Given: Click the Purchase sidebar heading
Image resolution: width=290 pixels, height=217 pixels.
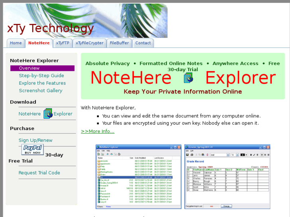Looking at the screenshot, I should click(22, 128).
